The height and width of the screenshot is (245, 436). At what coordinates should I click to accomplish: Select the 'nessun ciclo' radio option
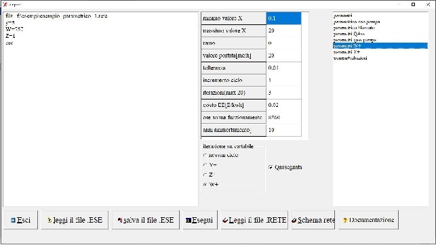205,155
